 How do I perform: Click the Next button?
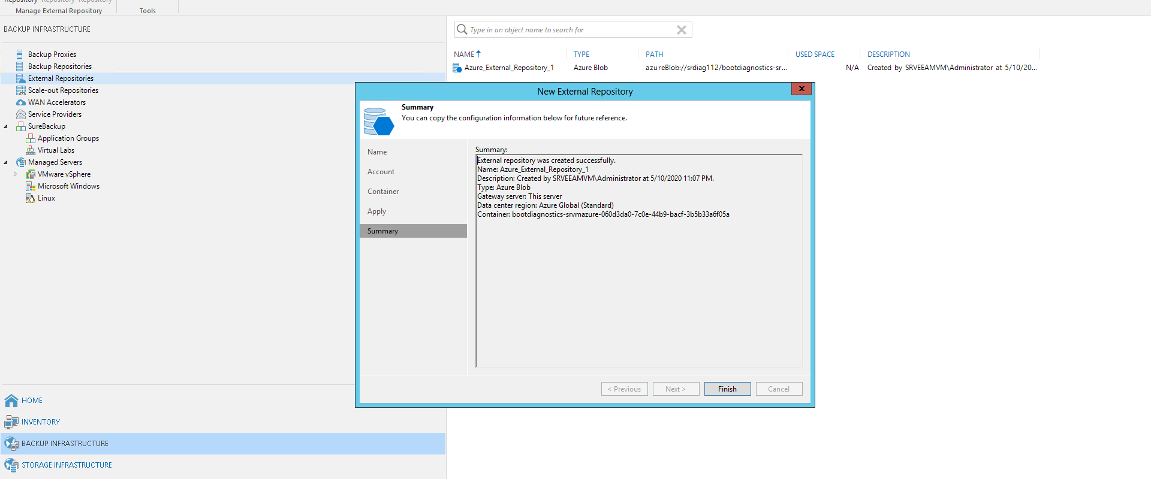click(676, 389)
